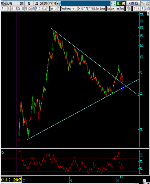The width and height of the screenshot is (150, 184).
Task: Toggle the SYM button
Action: click(50, 3)
